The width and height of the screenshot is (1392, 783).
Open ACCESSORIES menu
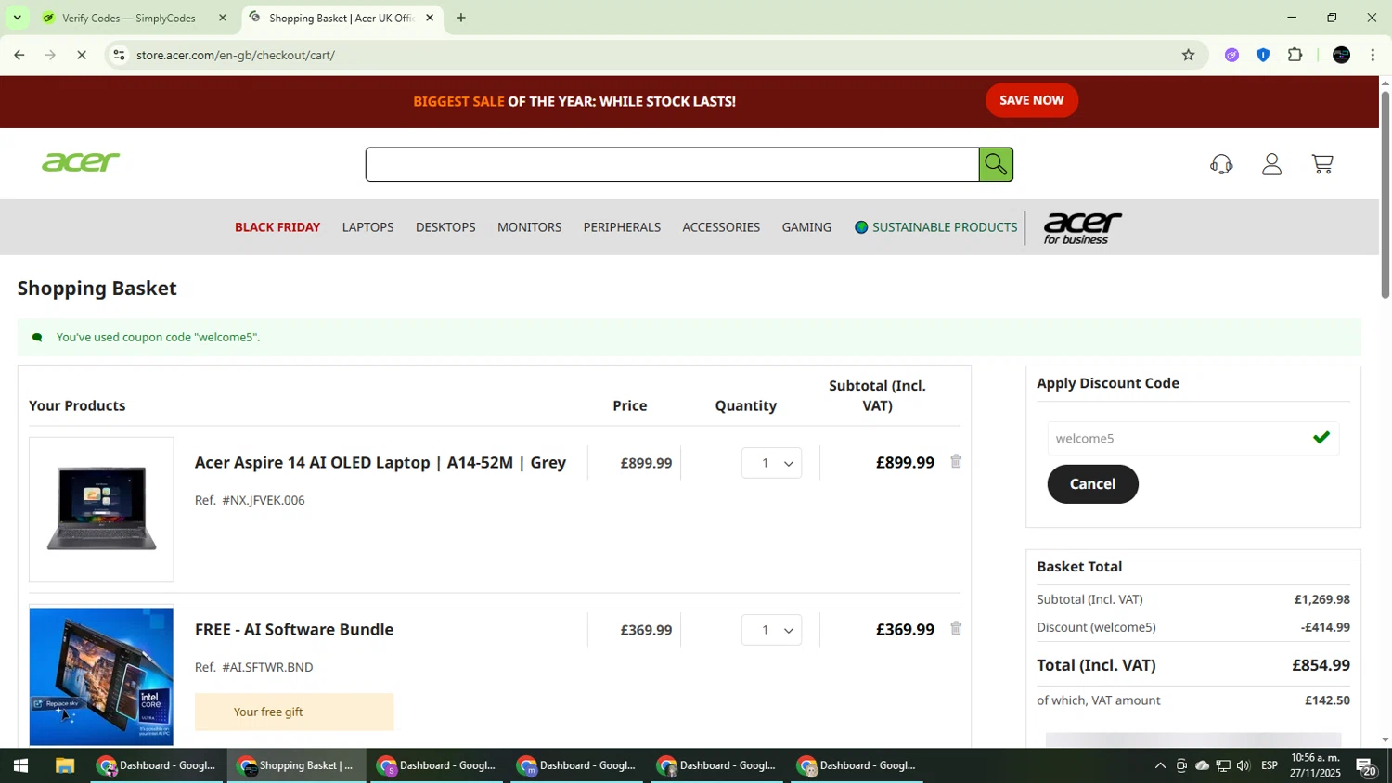[721, 227]
